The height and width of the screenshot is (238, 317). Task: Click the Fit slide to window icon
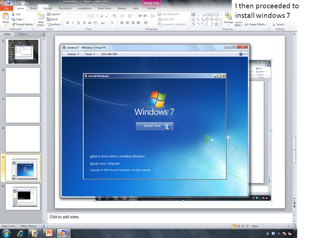pyautogui.click(x=294, y=226)
